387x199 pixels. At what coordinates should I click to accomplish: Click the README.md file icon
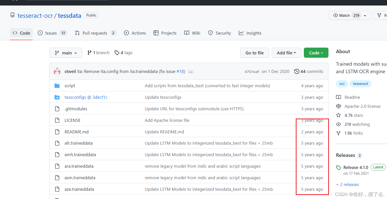(x=57, y=132)
